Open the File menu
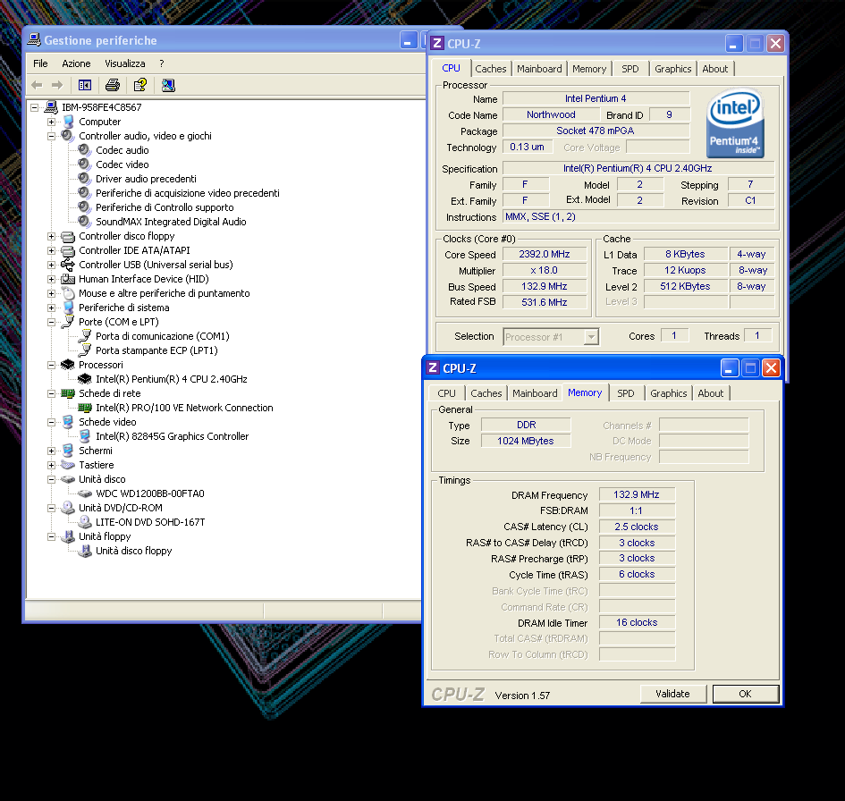The width and height of the screenshot is (845, 801). click(40, 63)
